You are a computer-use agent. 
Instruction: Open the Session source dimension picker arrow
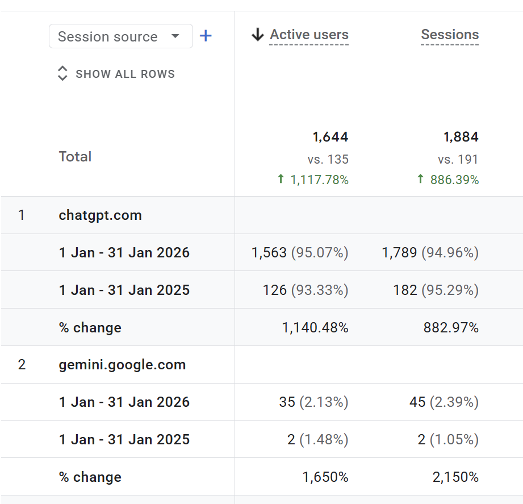[176, 36]
